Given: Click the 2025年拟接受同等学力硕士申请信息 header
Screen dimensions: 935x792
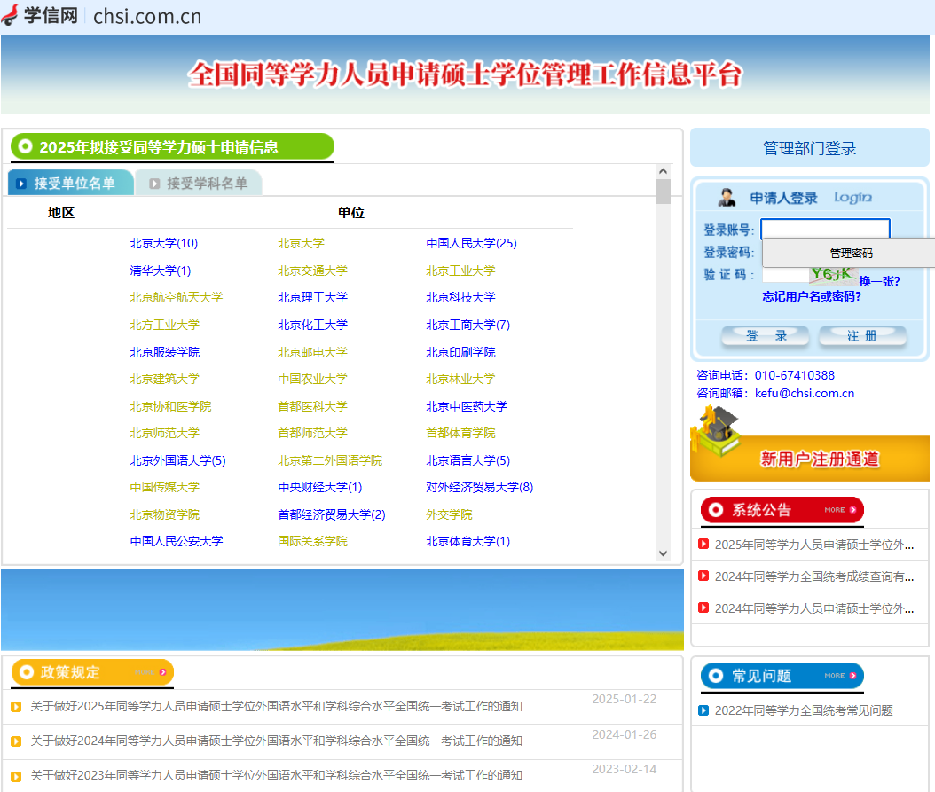Looking at the screenshot, I should point(172,146).
